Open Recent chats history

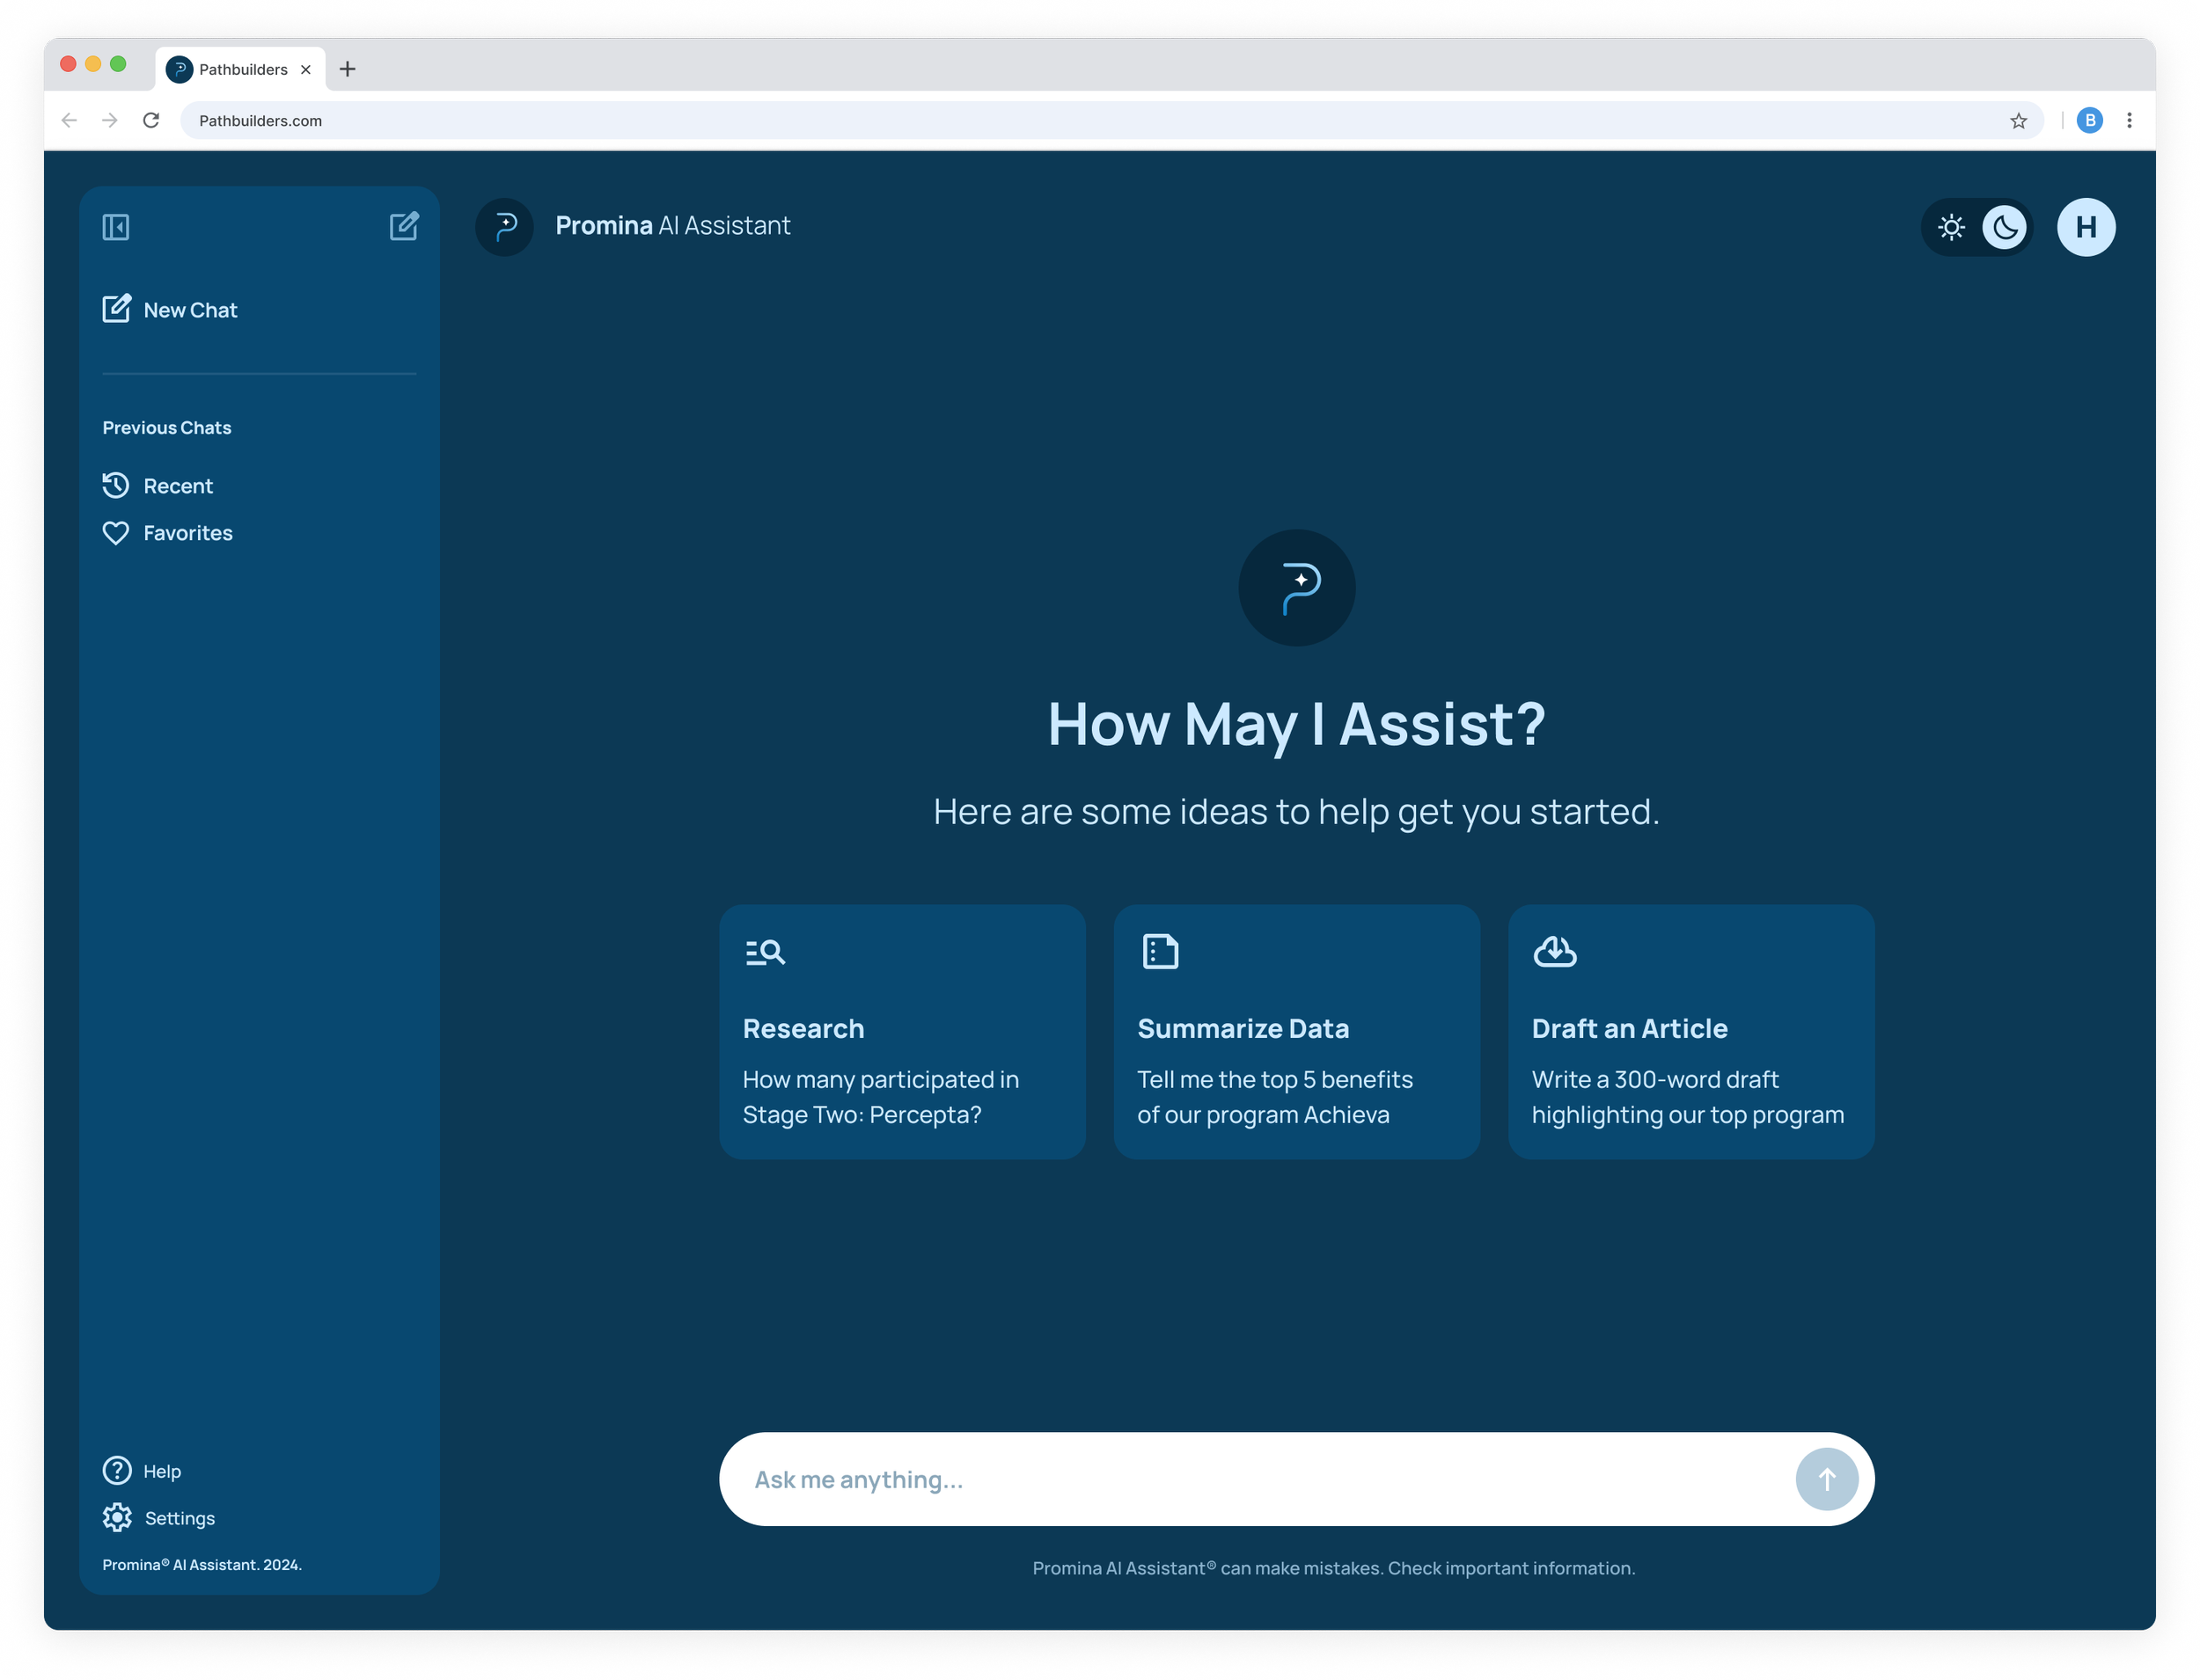(x=158, y=486)
